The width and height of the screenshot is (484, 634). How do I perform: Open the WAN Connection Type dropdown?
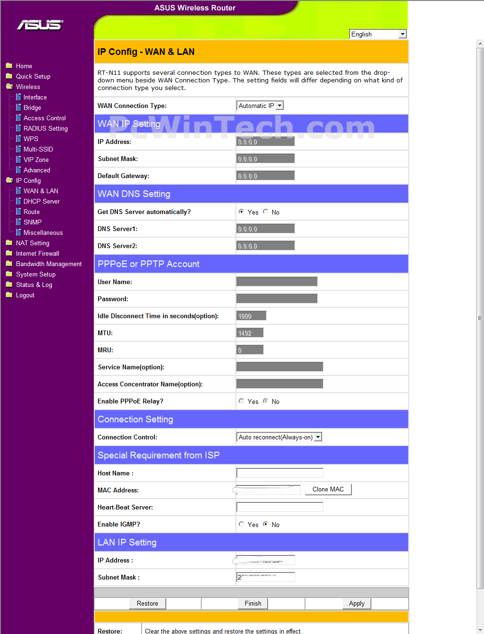tap(260, 106)
